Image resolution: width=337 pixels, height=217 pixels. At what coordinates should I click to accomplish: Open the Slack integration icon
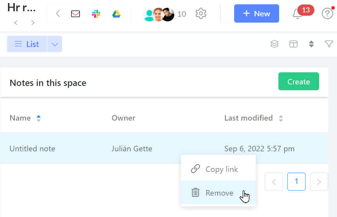[96, 14]
